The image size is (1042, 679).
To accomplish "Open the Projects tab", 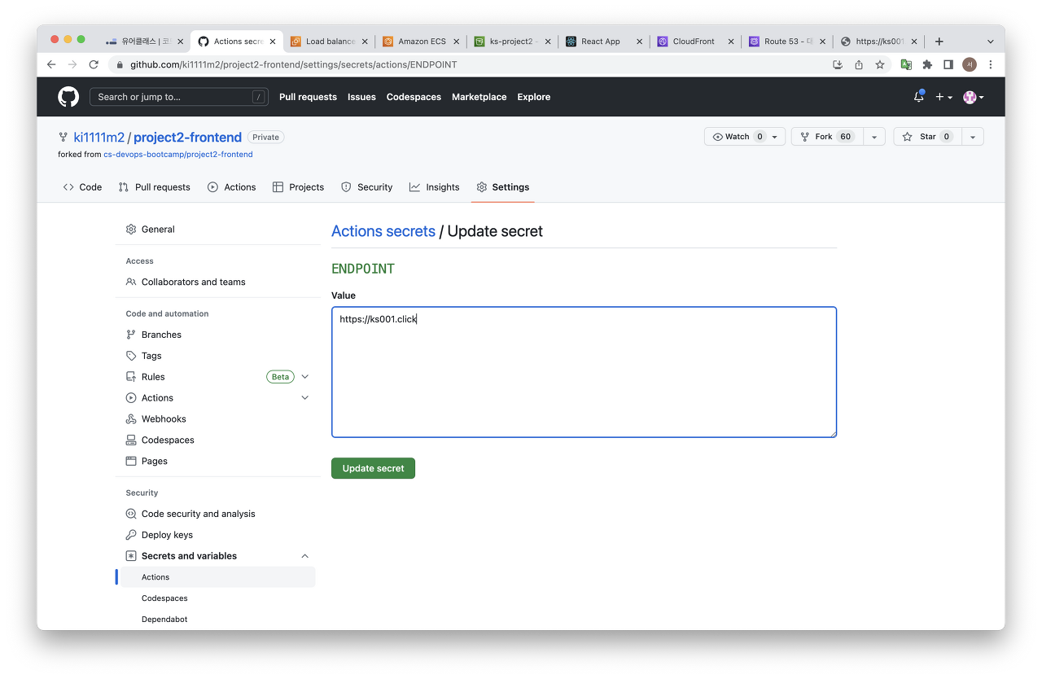I will (x=298, y=187).
